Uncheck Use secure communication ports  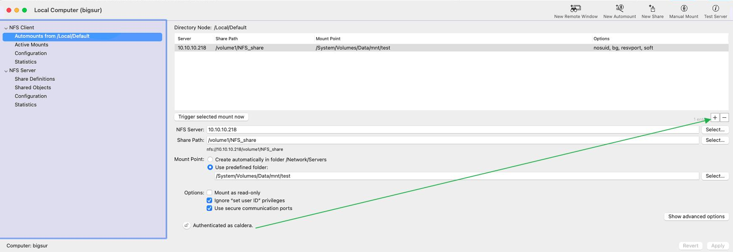pos(209,208)
